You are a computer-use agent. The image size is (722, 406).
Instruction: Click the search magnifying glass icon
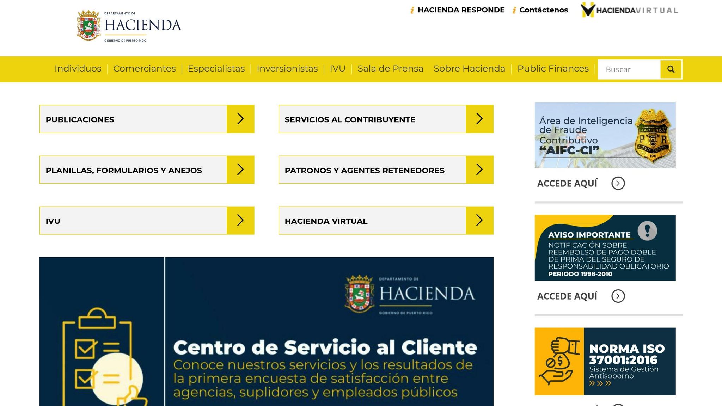pos(671,69)
